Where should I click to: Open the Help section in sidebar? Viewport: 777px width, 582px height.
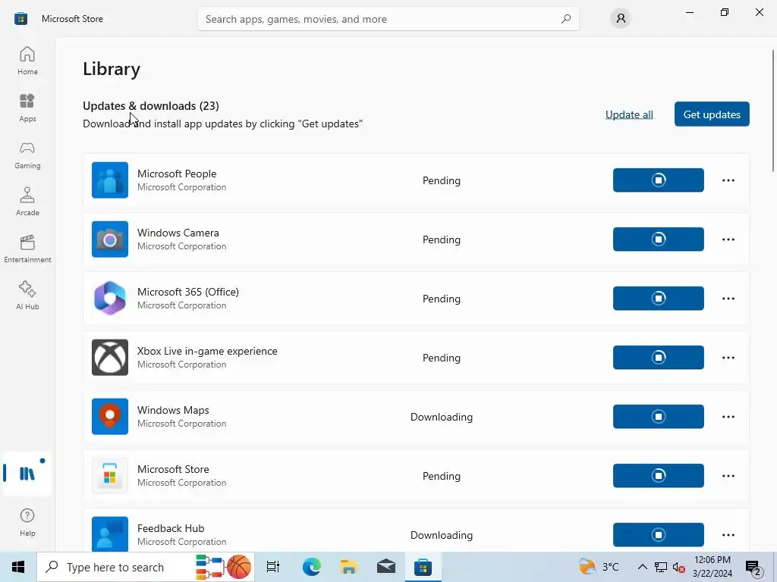coord(27,522)
